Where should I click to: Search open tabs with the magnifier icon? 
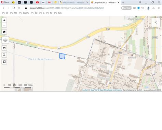point(140,2)
